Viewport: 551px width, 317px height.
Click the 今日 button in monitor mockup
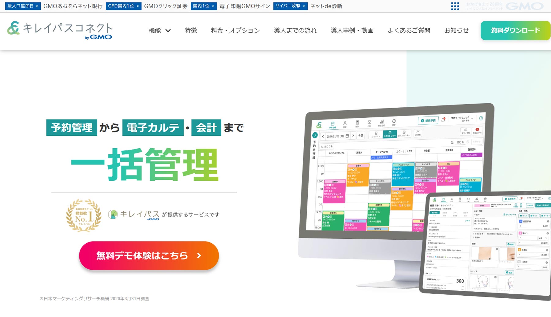361,135
